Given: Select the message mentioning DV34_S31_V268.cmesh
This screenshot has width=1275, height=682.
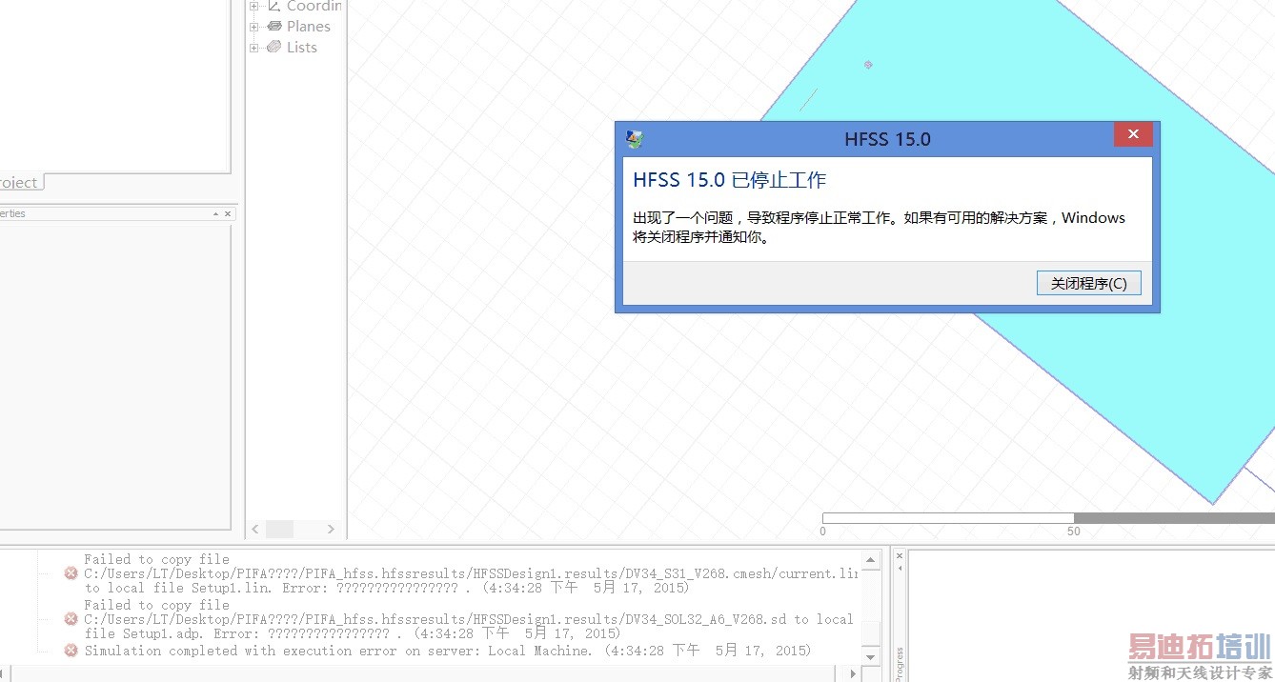Looking at the screenshot, I should pos(471,573).
